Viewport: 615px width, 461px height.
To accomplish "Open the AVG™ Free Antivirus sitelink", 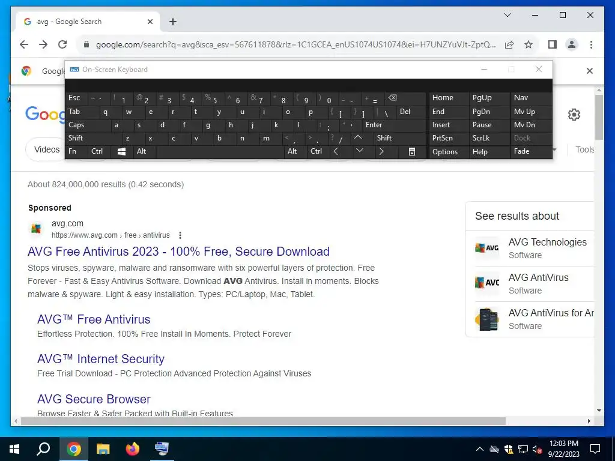I will [94, 319].
